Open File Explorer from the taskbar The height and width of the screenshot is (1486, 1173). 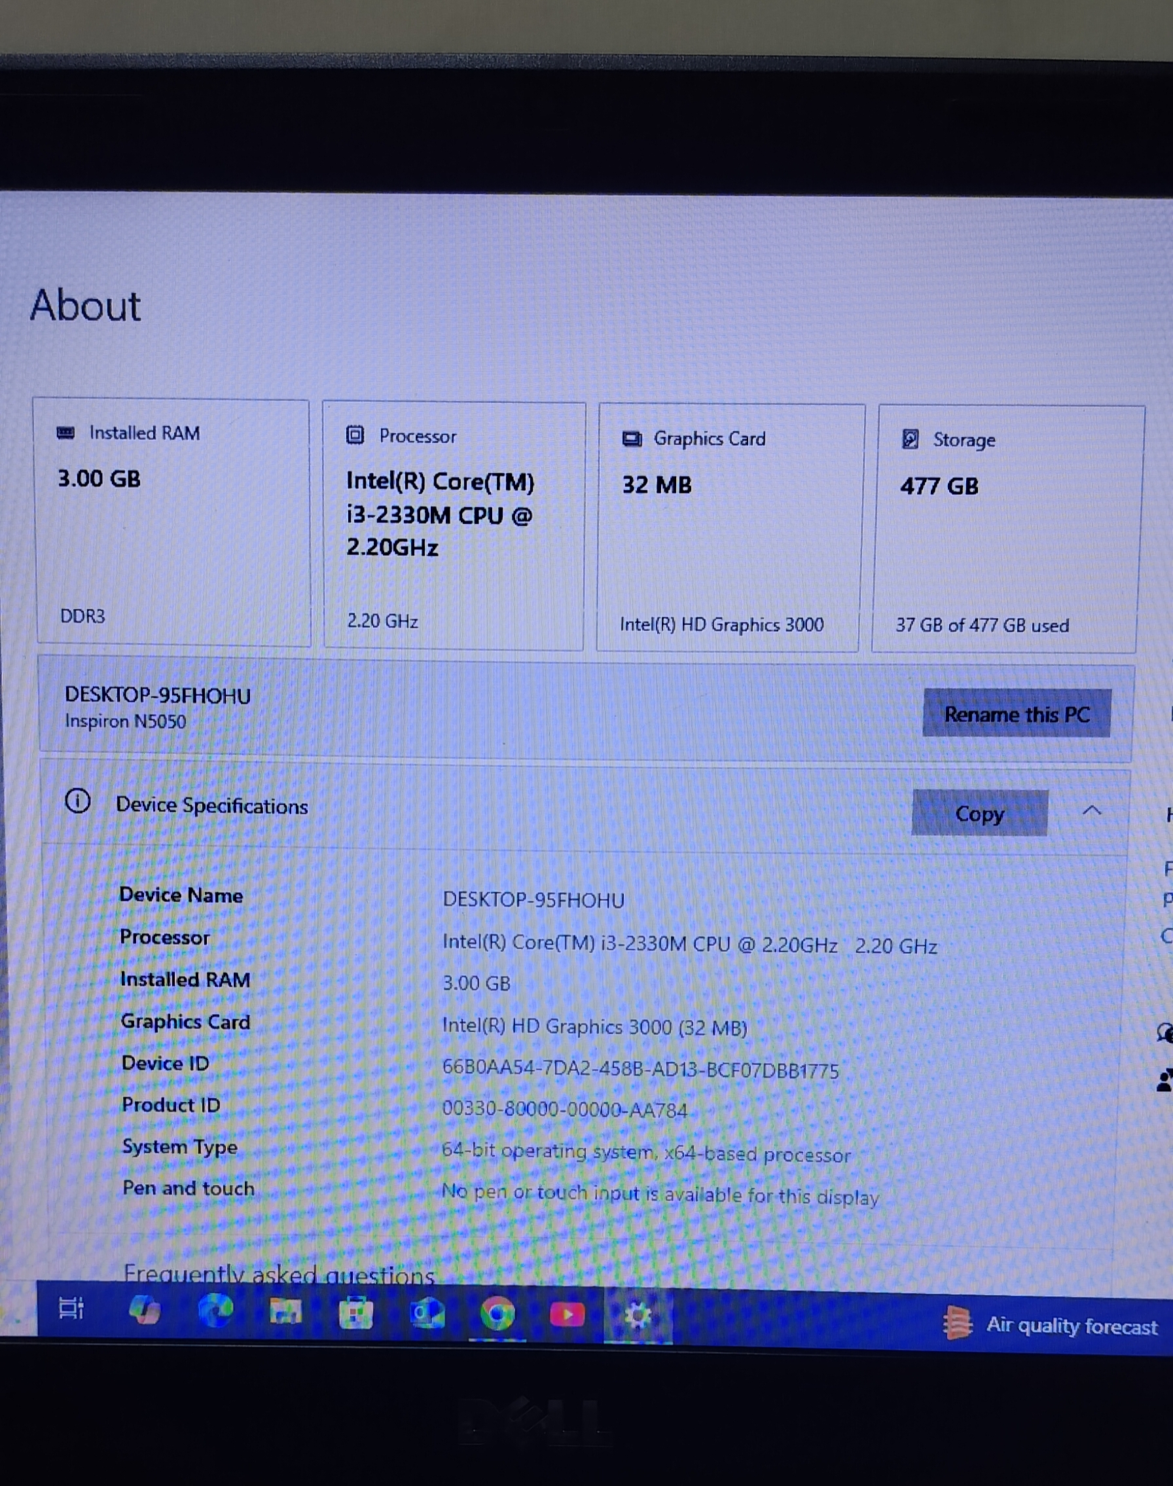pyautogui.click(x=285, y=1313)
